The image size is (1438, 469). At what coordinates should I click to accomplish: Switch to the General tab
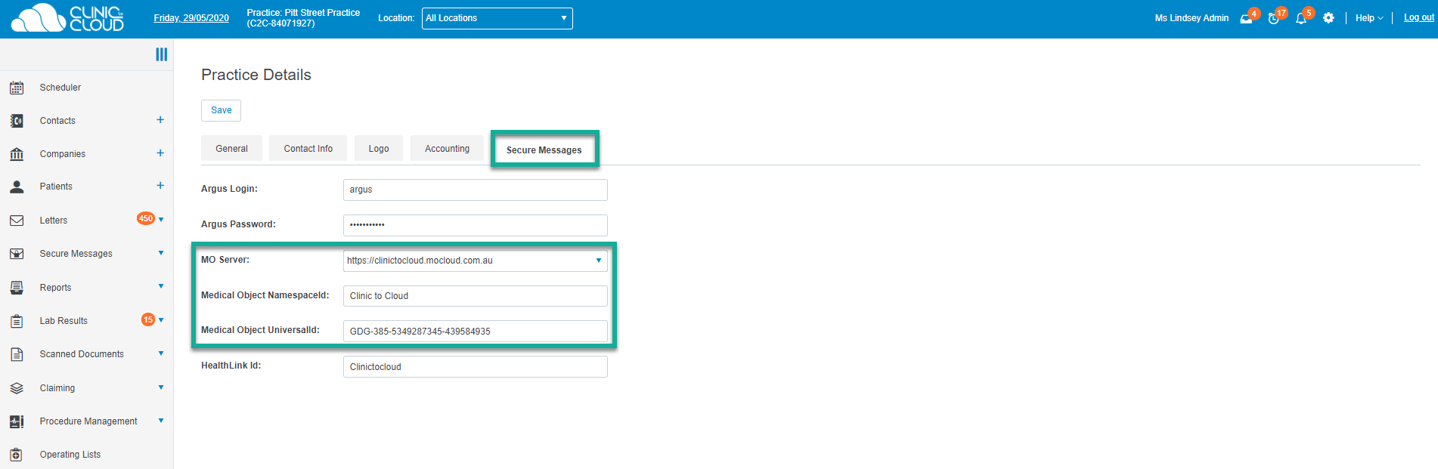tap(231, 149)
